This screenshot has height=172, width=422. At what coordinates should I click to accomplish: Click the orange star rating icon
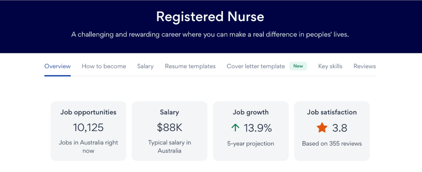tap(322, 128)
